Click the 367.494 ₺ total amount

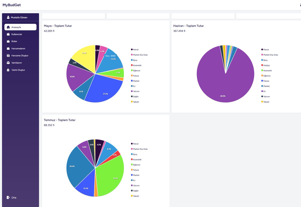pyautogui.click(x=179, y=31)
